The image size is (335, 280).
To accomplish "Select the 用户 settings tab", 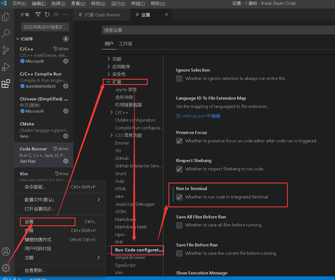I will pos(109,44).
